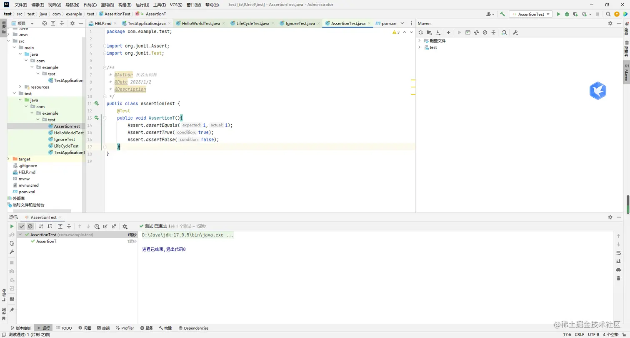The image size is (630, 338).
Task: Build the project with the hammer icon
Action: point(502,14)
